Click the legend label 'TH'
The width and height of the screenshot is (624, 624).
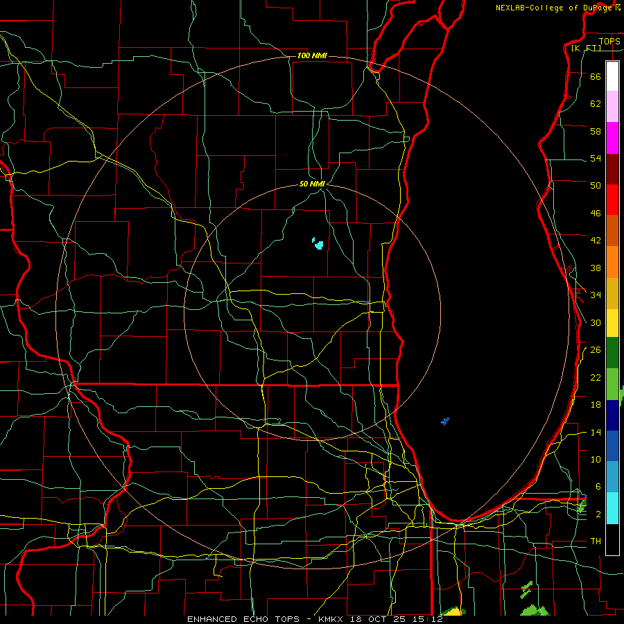pos(596,541)
